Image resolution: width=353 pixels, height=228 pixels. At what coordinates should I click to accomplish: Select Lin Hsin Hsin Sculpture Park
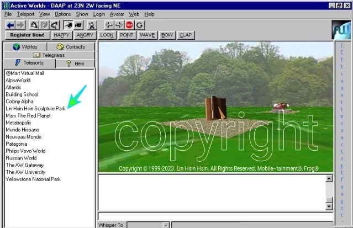coord(35,109)
